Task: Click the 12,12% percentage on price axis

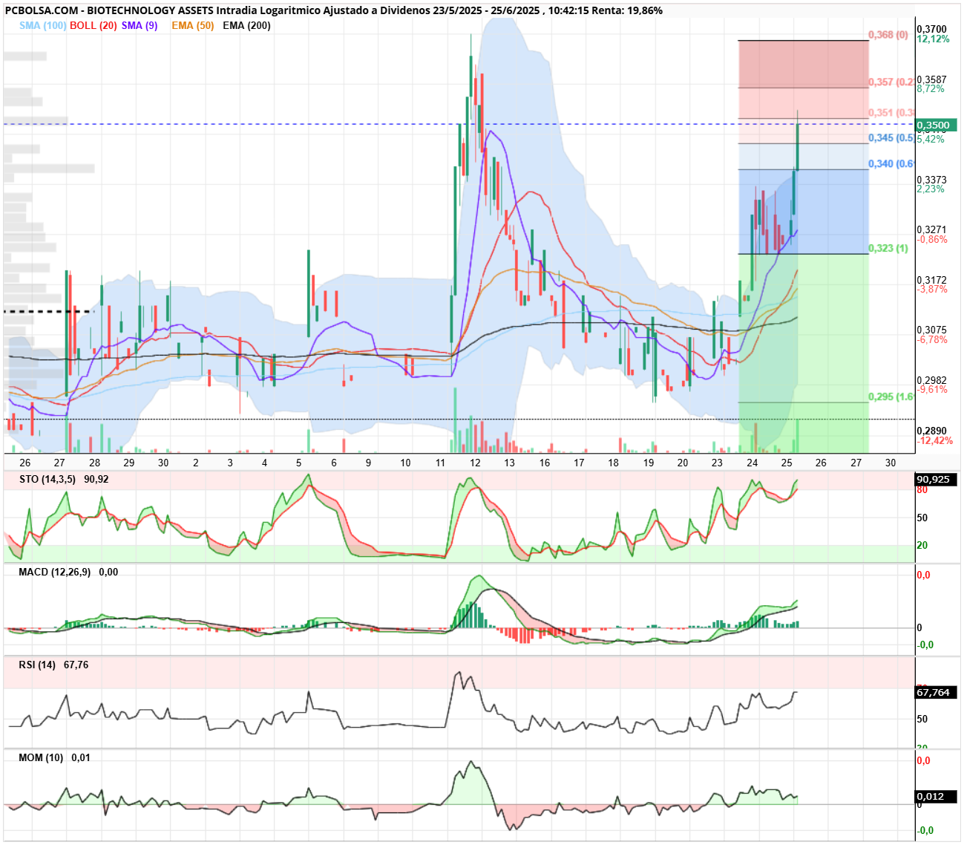Action: point(934,39)
